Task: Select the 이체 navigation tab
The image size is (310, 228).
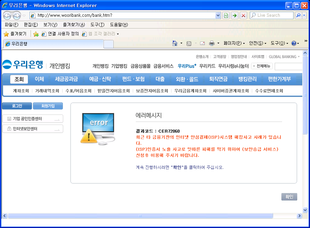Action: point(39,79)
